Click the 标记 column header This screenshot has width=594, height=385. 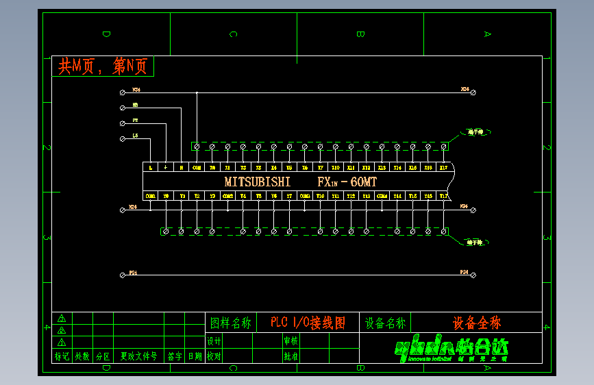62,356
